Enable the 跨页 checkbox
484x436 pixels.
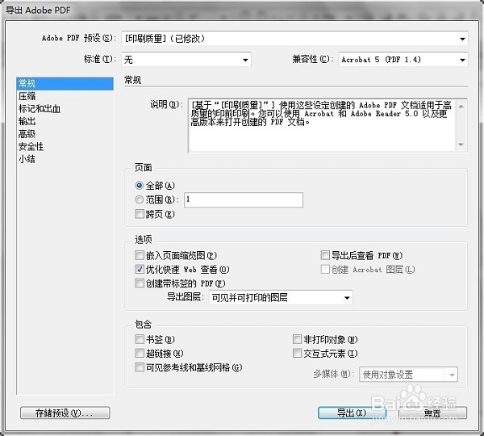point(140,214)
